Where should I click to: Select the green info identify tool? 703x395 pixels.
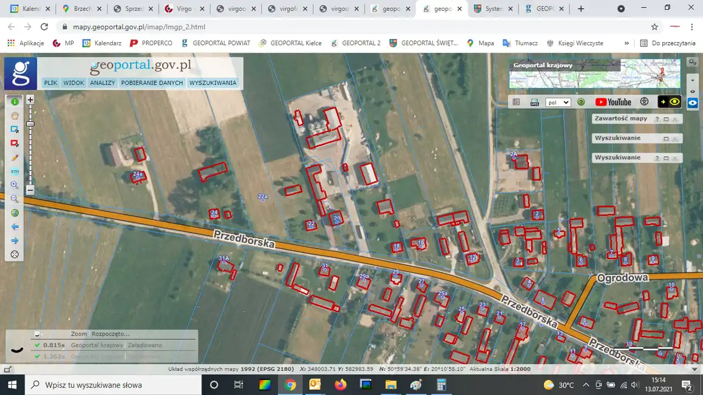click(x=15, y=102)
